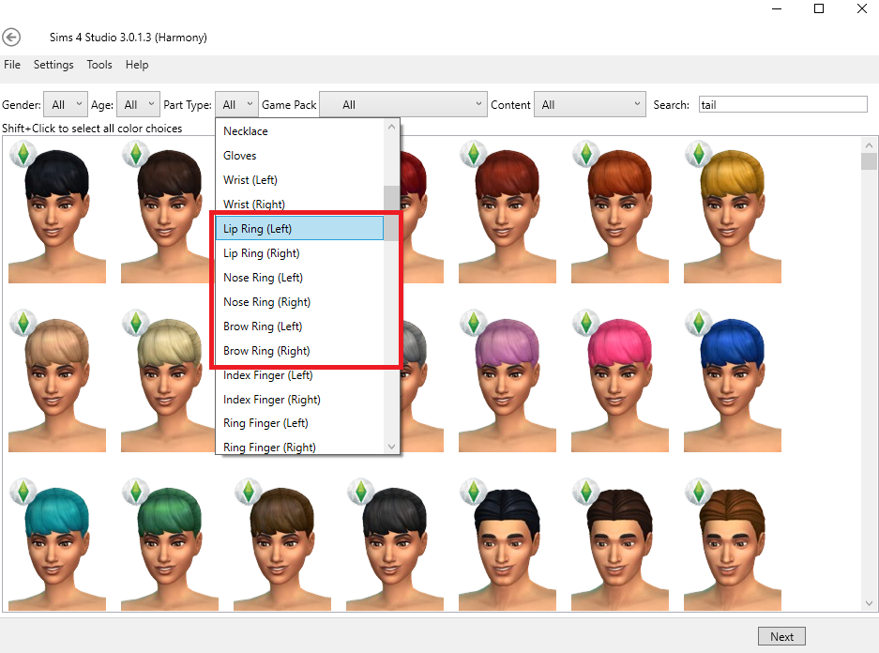Select Nose Ring (Left) from list
This screenshot has width=879, height=653.
coord(263,278)
